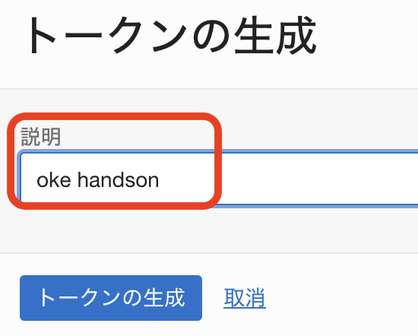Click the large トークンの生成 title text
This screenshot has height=336, width=418.
point(171,35)
